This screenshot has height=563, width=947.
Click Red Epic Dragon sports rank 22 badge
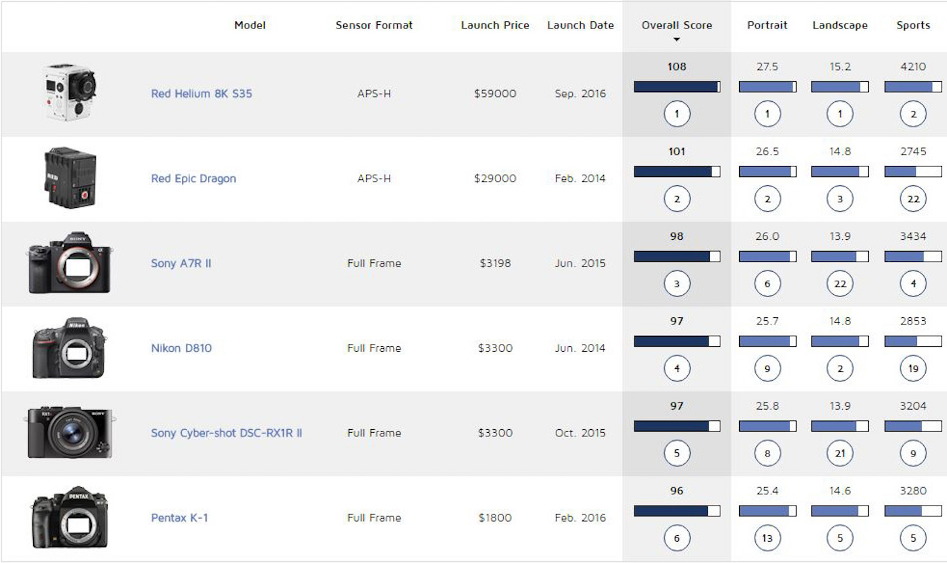pos(913,199)
